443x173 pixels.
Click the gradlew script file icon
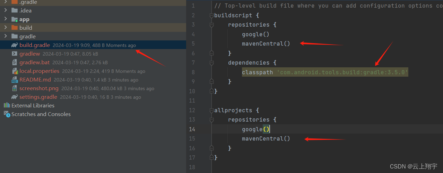coord(14,54)
